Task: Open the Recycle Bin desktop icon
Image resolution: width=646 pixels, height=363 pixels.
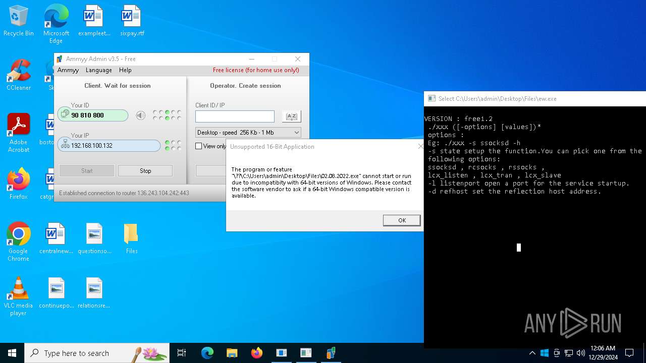Action: 19,21
